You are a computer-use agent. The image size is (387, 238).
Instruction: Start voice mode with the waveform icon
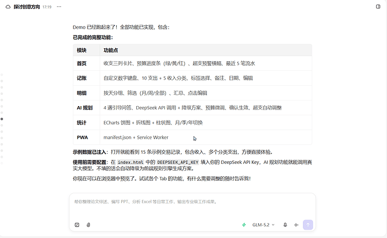coord(297,225)
